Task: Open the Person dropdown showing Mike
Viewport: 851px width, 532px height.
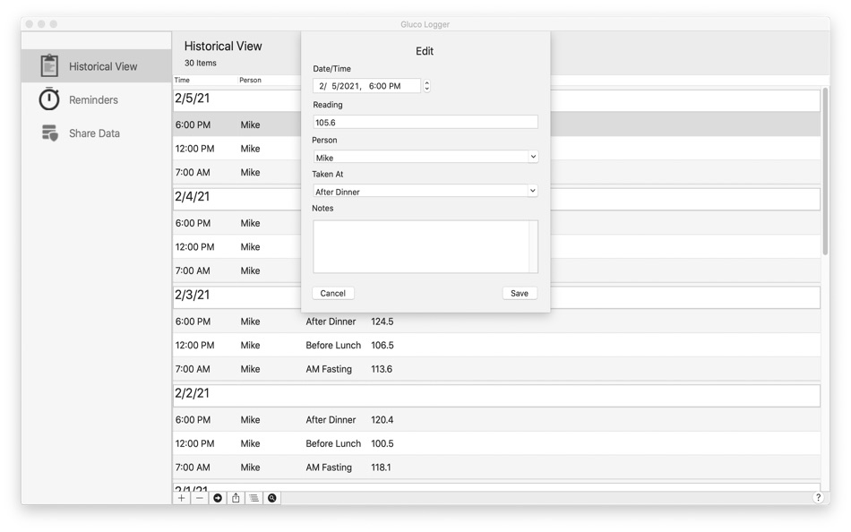Action: pyautogui.click(x=425, y=156)
